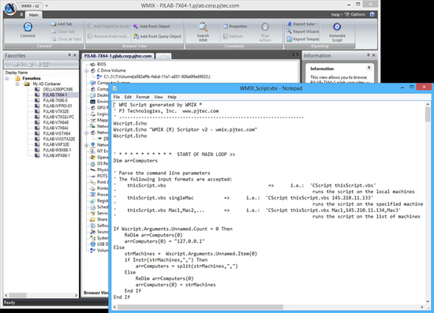Open the Report Wizard

click(x=302, y=32)
